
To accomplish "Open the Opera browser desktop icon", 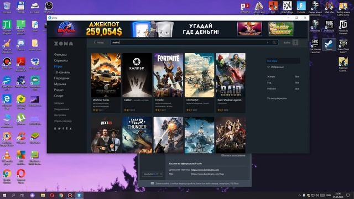I will 21,176.
